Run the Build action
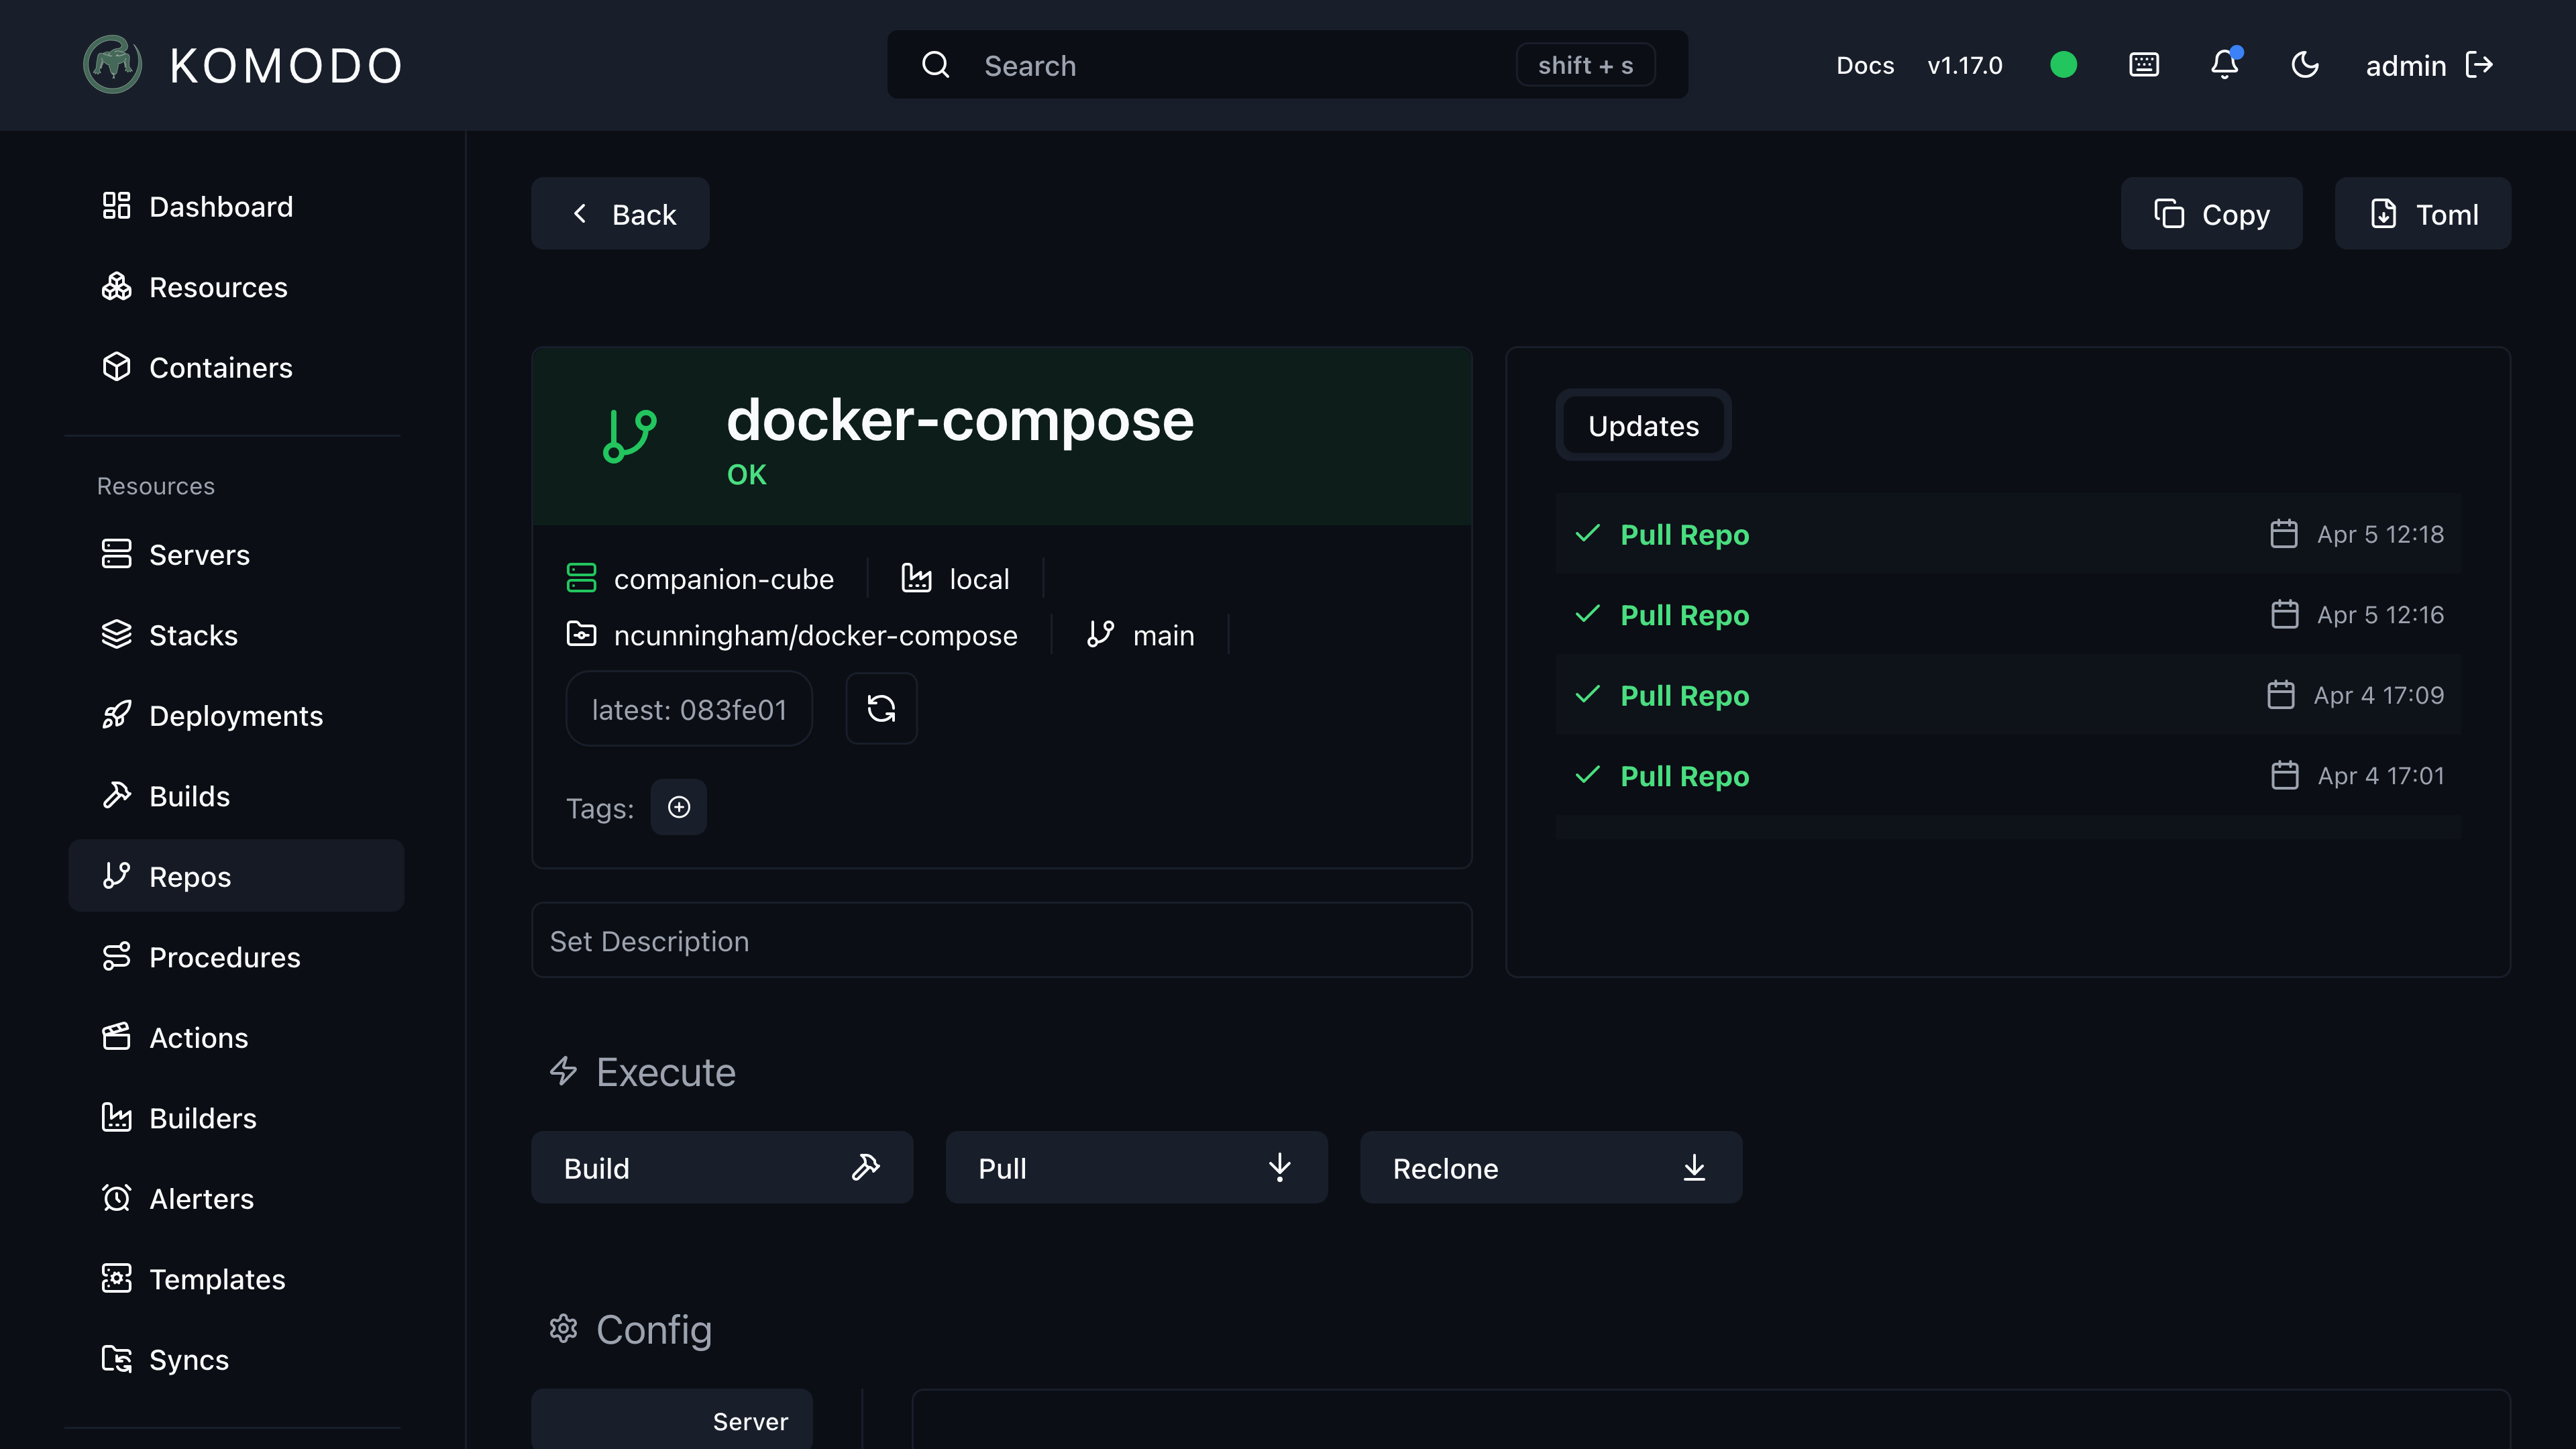The image size is (2576, 1449). (722, 1167)
